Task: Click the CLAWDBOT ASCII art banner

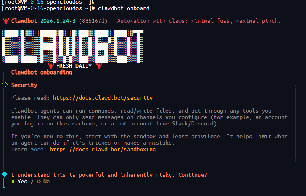Action: [x=72, y=46]
